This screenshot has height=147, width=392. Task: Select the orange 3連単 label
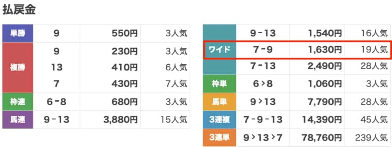219,137
